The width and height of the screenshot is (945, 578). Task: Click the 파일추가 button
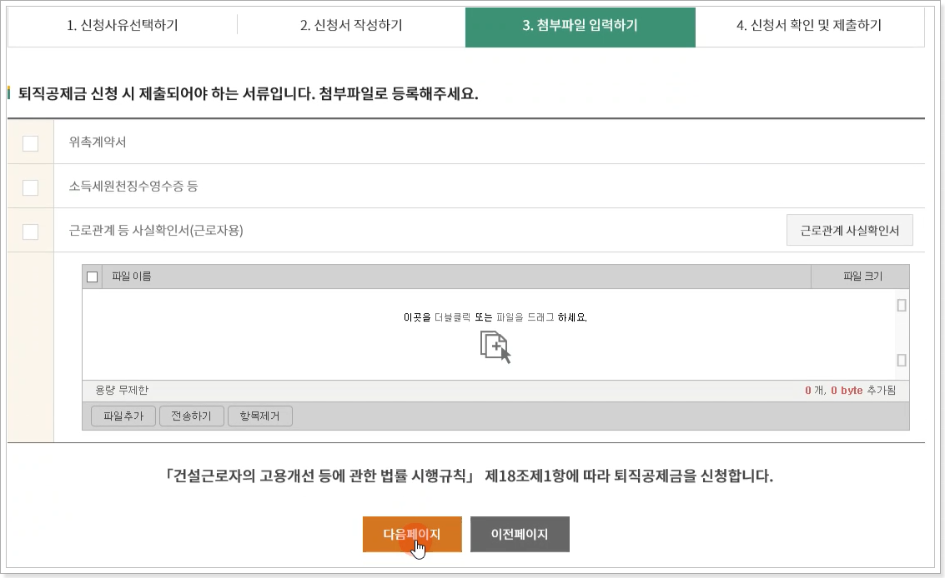(122, 416)
